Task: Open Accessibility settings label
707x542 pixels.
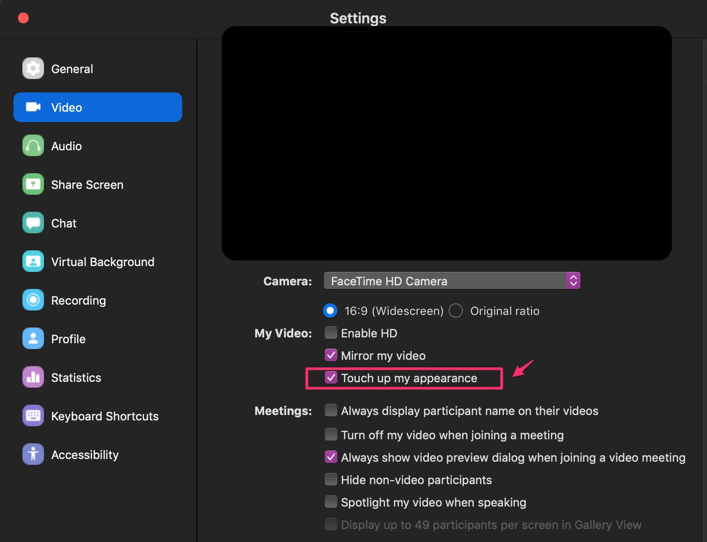Action: point(85,455)
